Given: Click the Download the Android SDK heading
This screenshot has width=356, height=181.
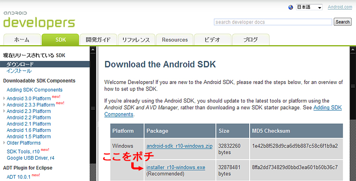Looking at the screenshot, I should tap(160, 64).
